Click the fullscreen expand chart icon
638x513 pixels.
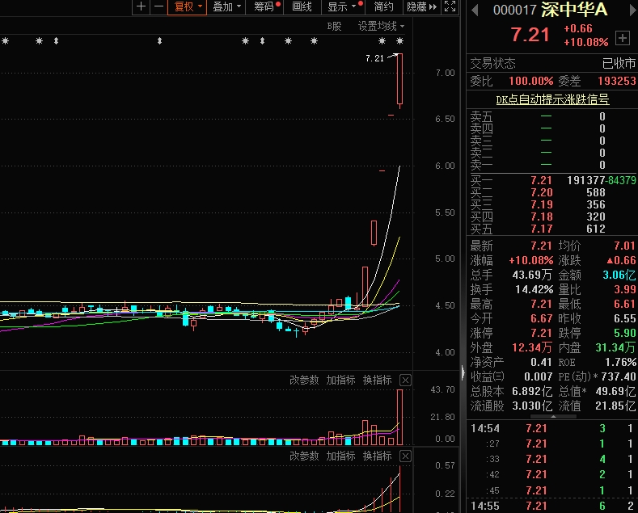click(450, 6)
